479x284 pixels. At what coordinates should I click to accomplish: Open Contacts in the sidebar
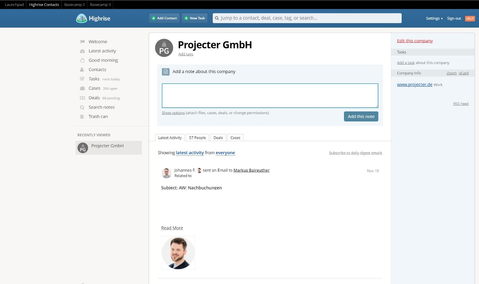[x=97, y=70]
